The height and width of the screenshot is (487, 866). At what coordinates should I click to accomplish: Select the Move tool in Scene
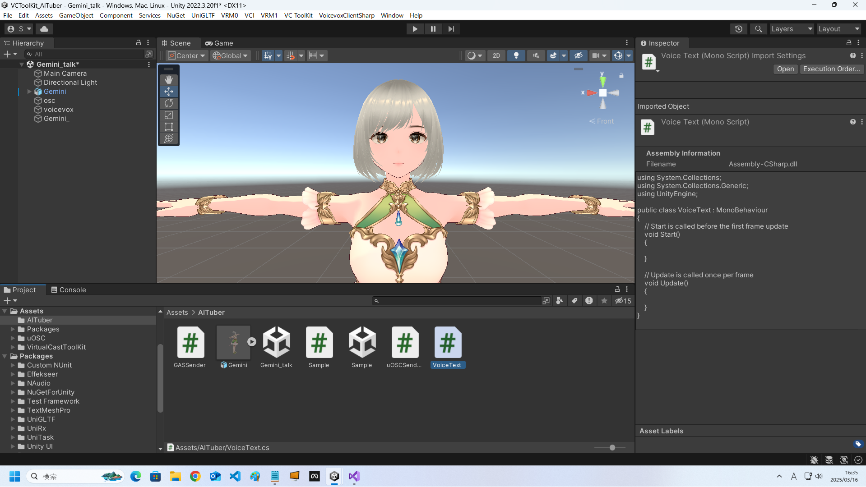169,92
